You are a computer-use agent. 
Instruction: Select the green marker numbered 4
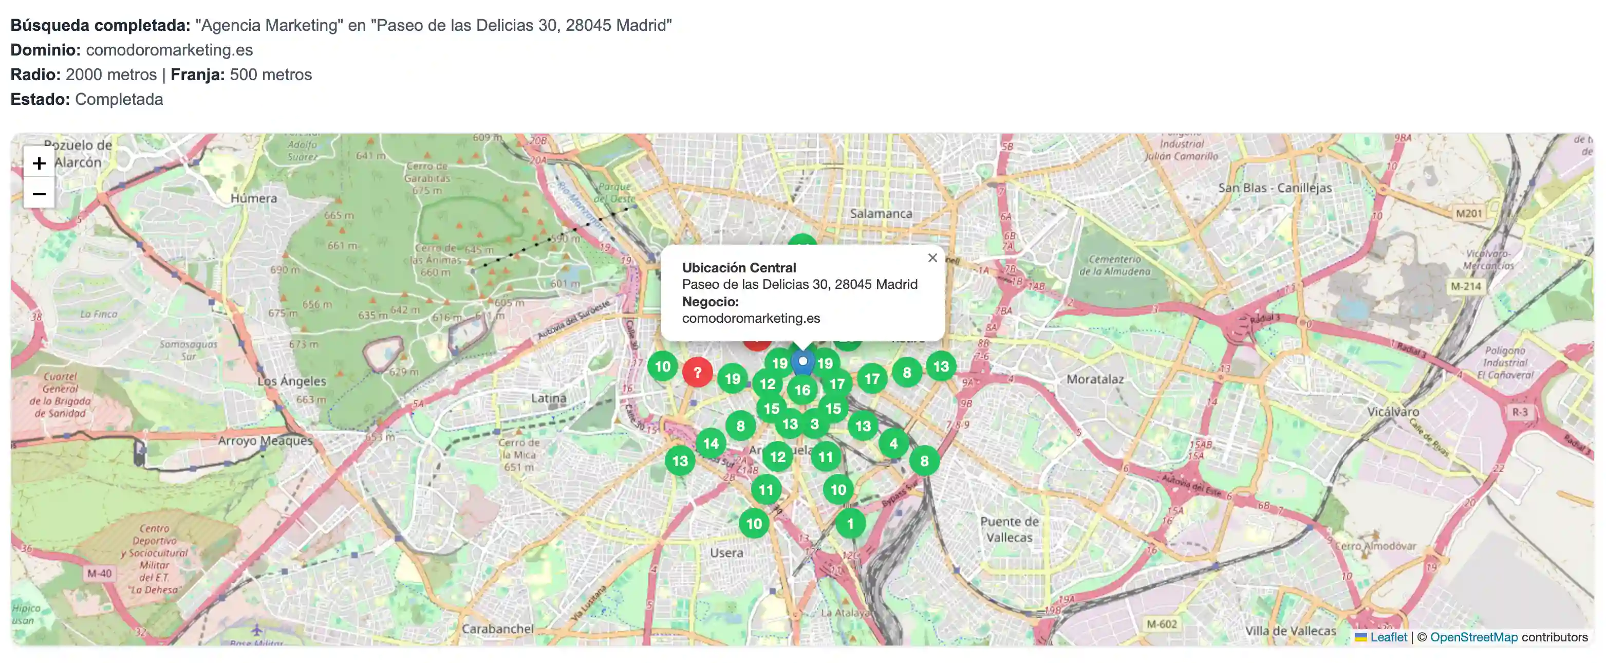(x=893, y=444)
